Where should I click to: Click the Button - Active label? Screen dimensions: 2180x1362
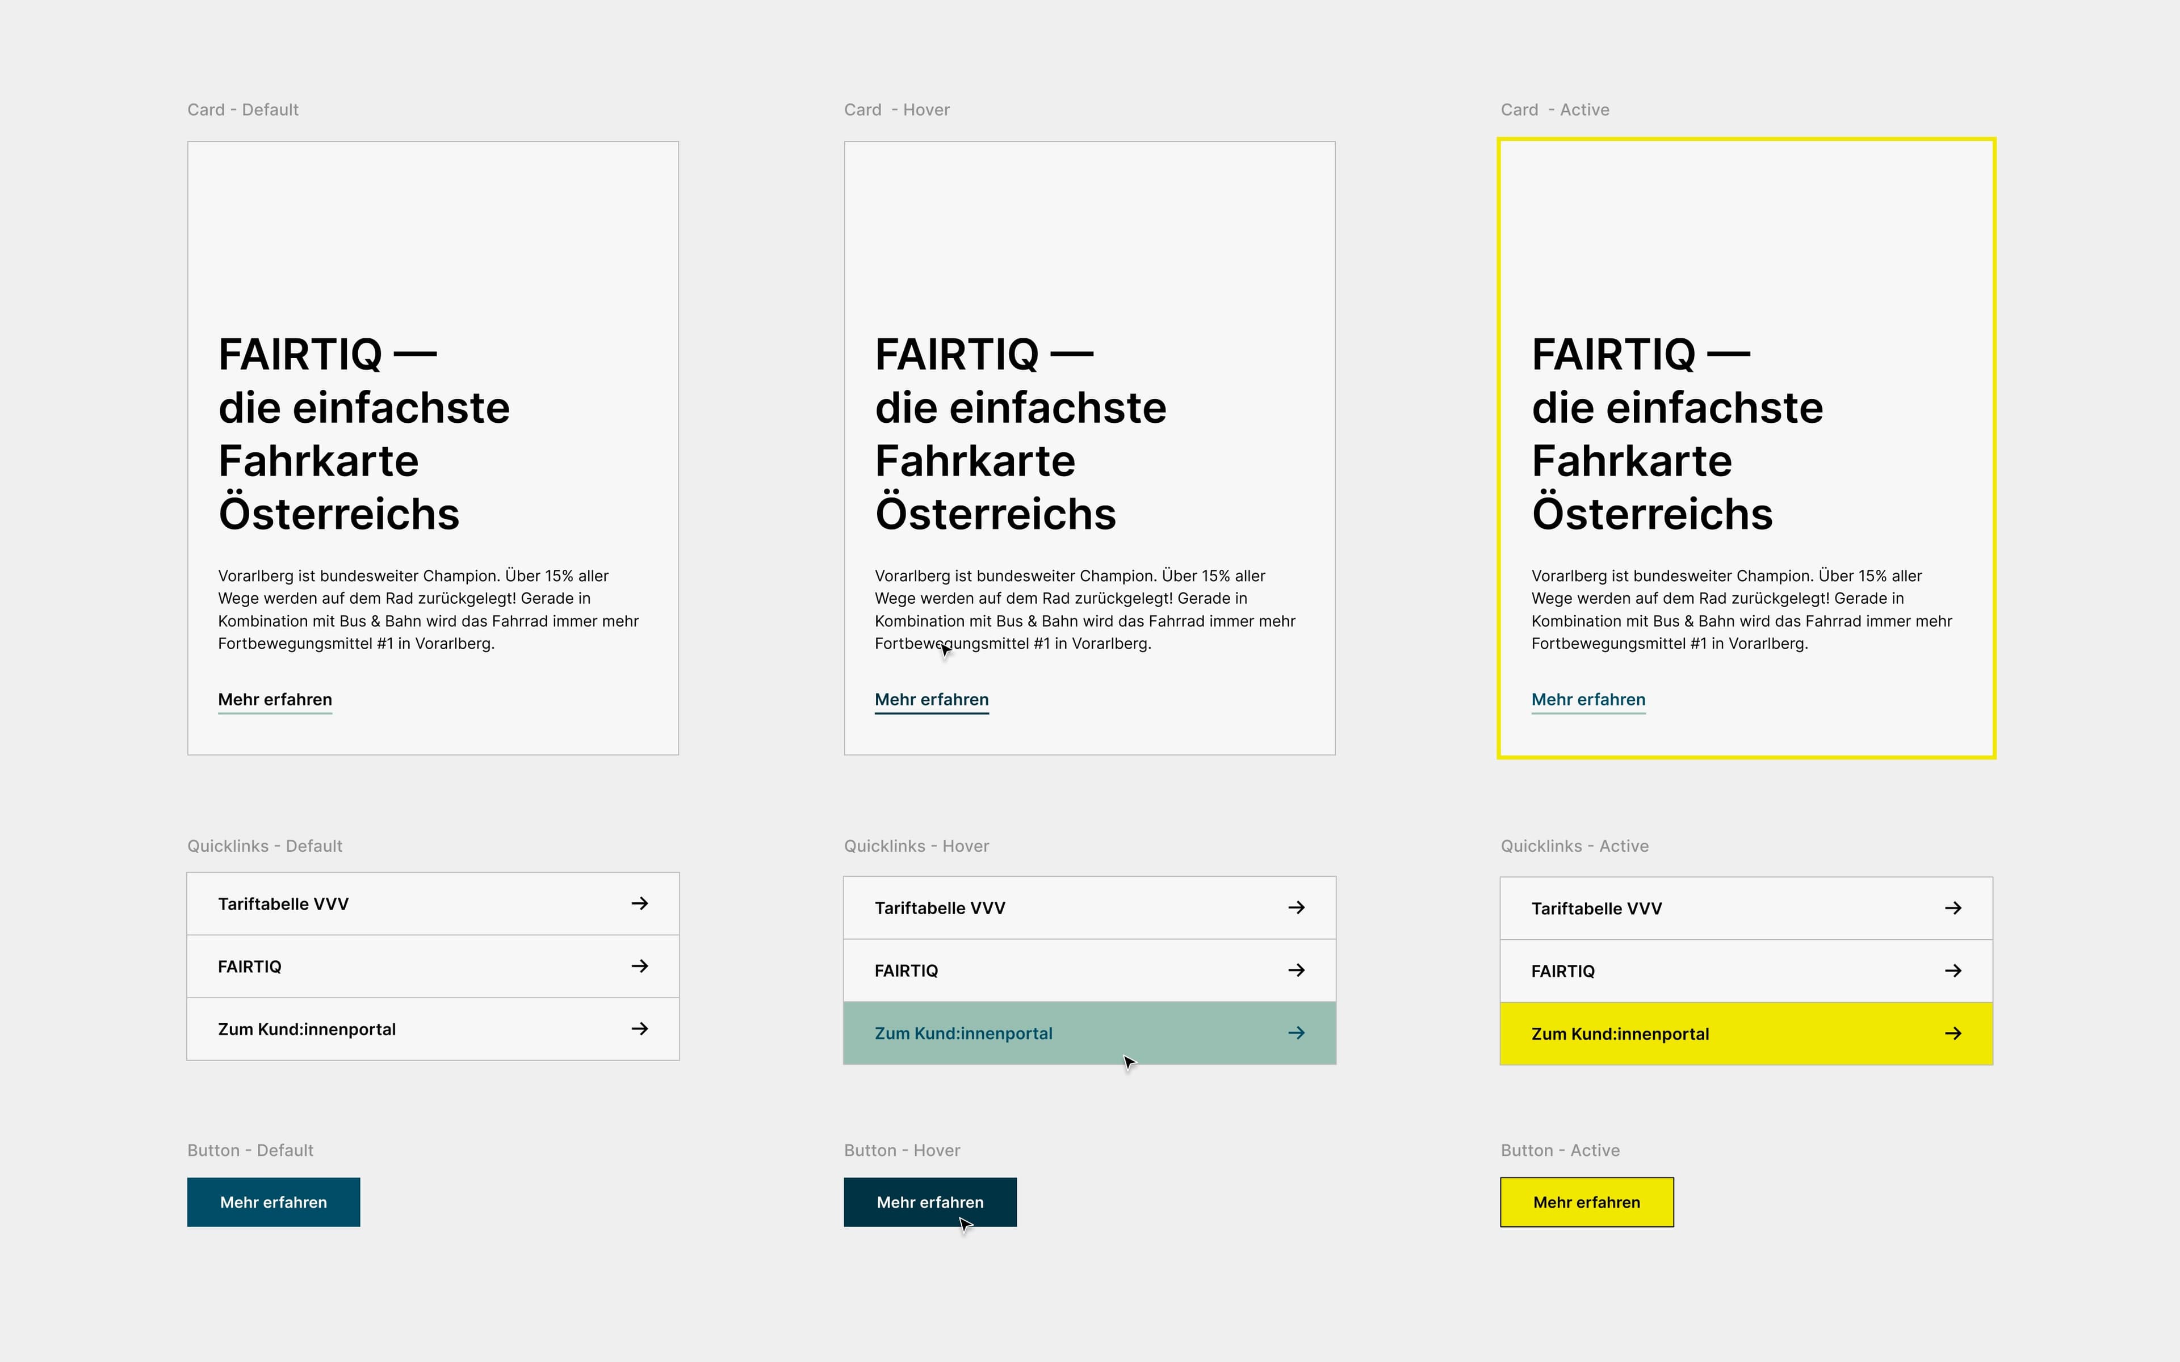click(x=1560, y=1150)
